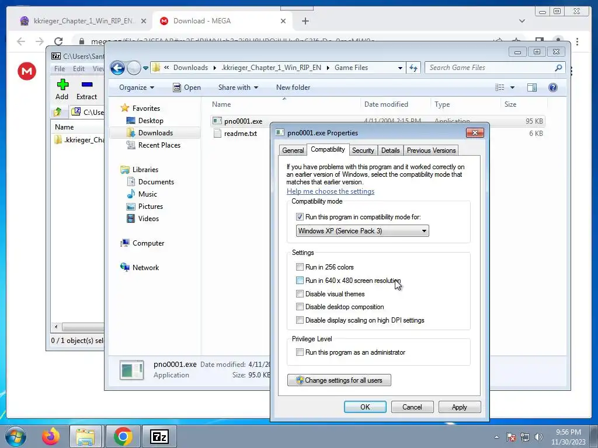Click the network tray icon

525,437
